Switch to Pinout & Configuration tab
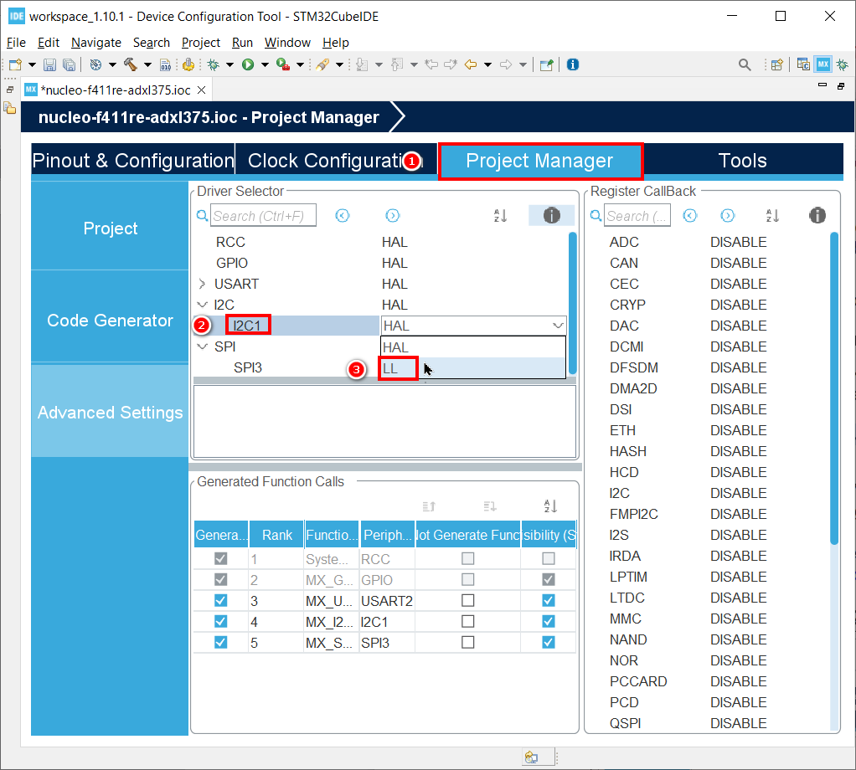Screen dimensions: 856x770 pyautogui.click(x=133, y=161)
